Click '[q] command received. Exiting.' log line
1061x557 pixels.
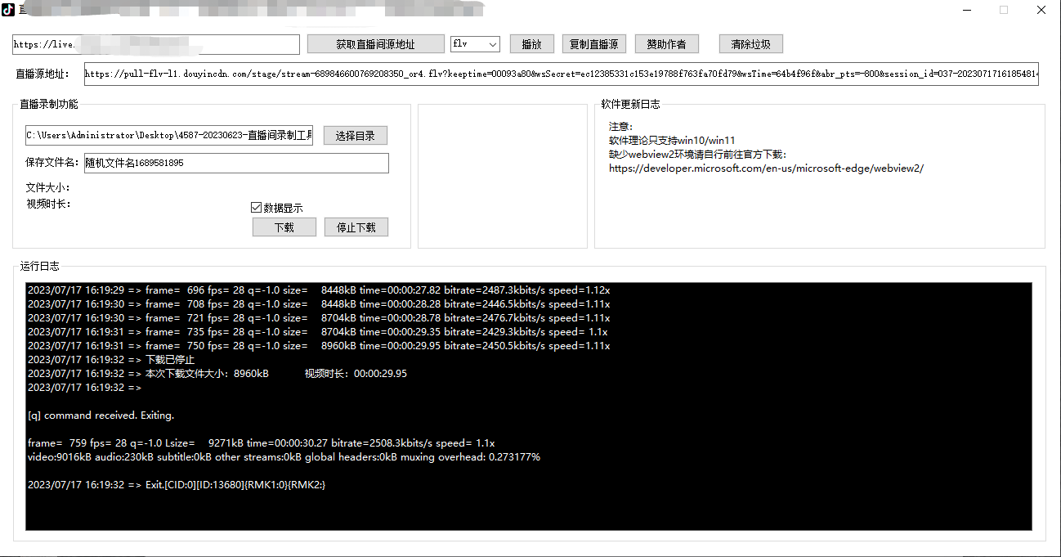[x=101, y=416]
